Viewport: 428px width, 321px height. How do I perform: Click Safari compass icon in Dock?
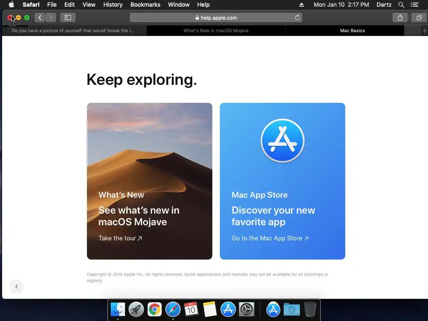173,310
